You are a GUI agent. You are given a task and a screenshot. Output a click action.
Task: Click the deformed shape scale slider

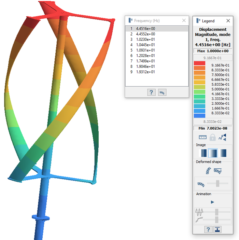[x=217, y=184]
